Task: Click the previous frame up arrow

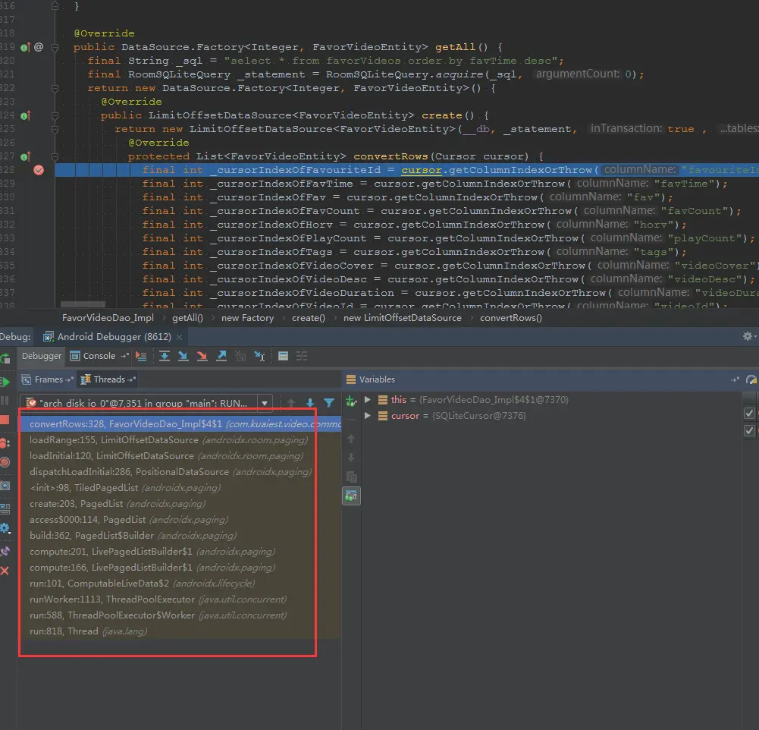Action: coord(291,402)
